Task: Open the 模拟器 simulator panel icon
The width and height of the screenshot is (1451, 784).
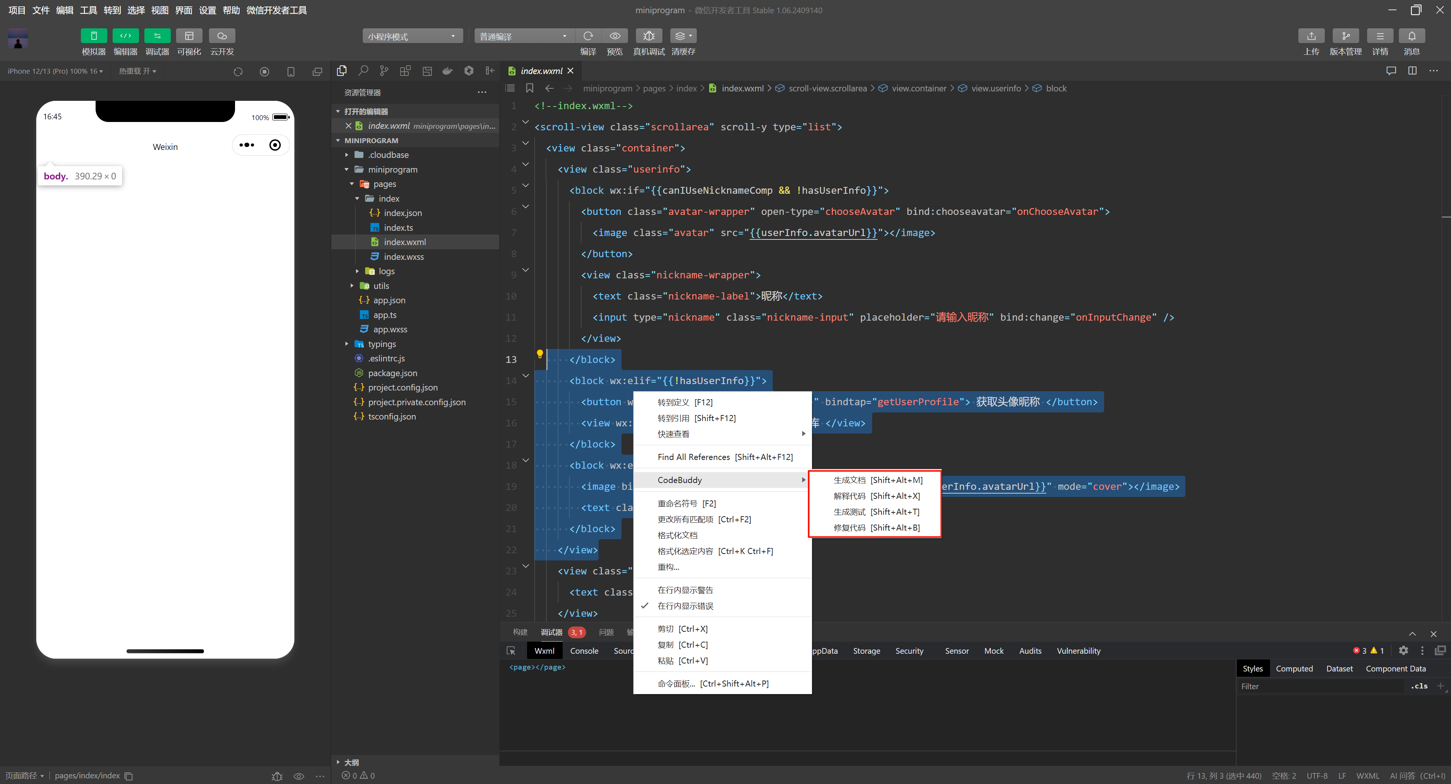Action: 93,35
